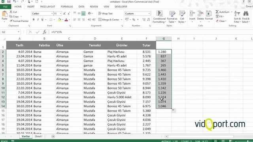253x142 pixels.
Task: Toggle Underline formatting
Action: coord(42,20)
